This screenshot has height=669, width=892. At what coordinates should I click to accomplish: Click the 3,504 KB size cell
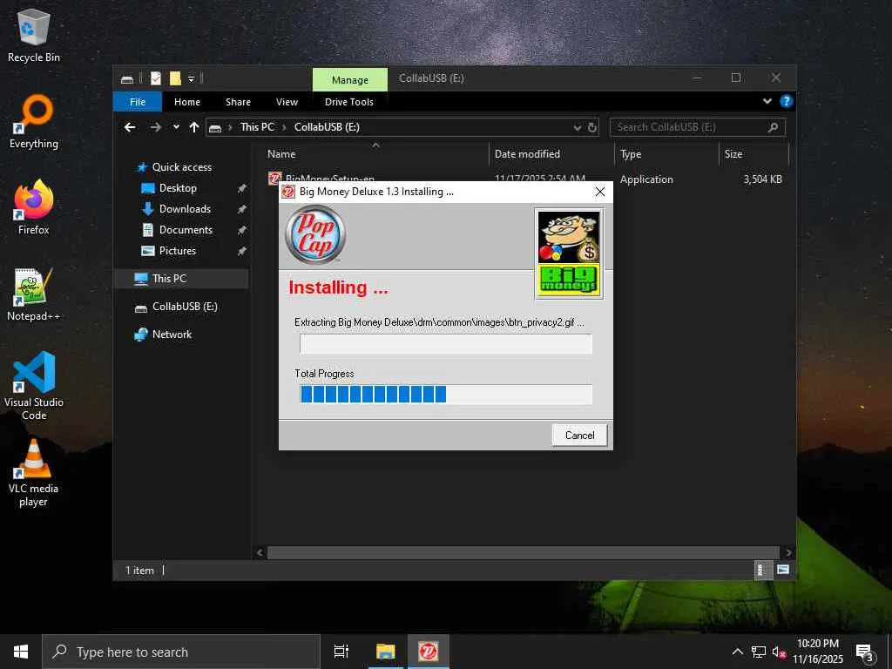point(762,179)
